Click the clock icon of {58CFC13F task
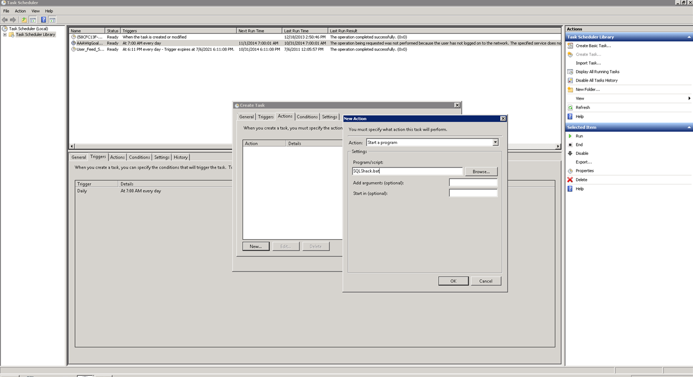 point(73,37)
